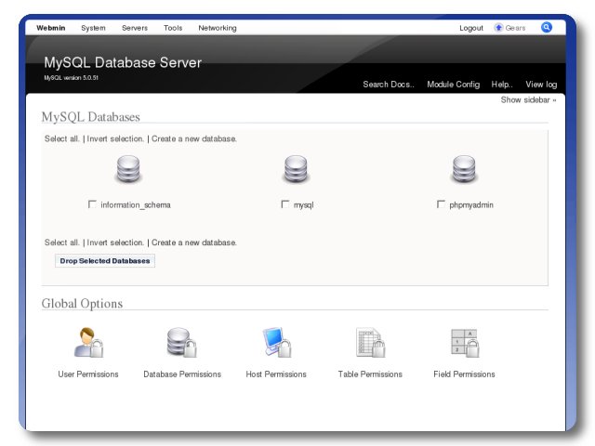Expand the Show sidebar panel
Image resolution: width=595 pixels, height=446 pixels.
point(528,99)
